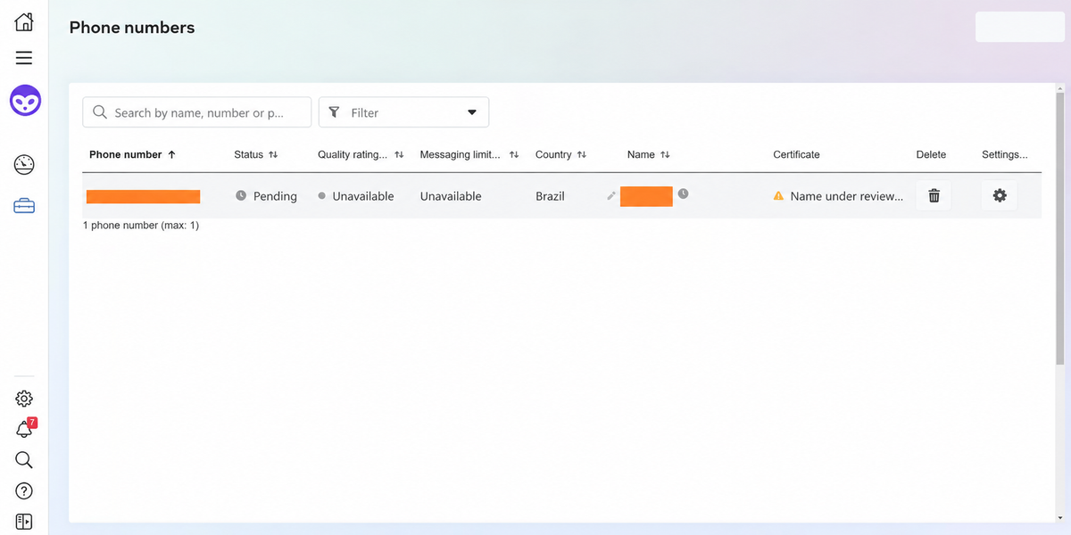
Task: Click the vertical scrollbar of the table panel
Action: (1059, 230)
